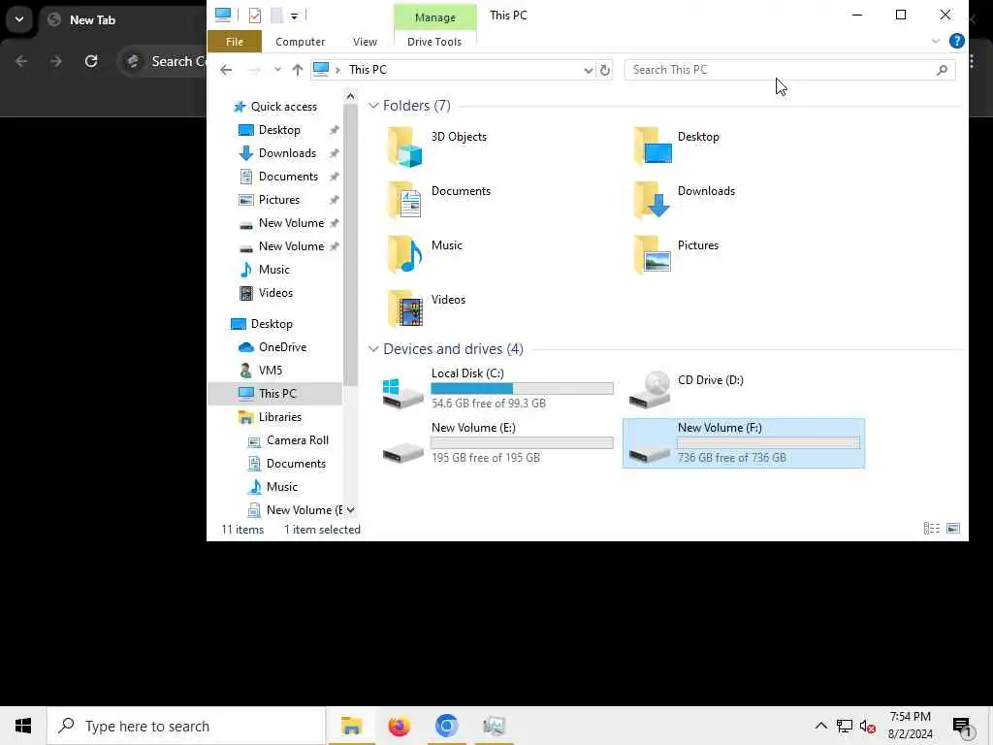Viewport: 993px width, 745px height.
Task: Select the Local Disk (C:) drive
Action: pos(498,389)
